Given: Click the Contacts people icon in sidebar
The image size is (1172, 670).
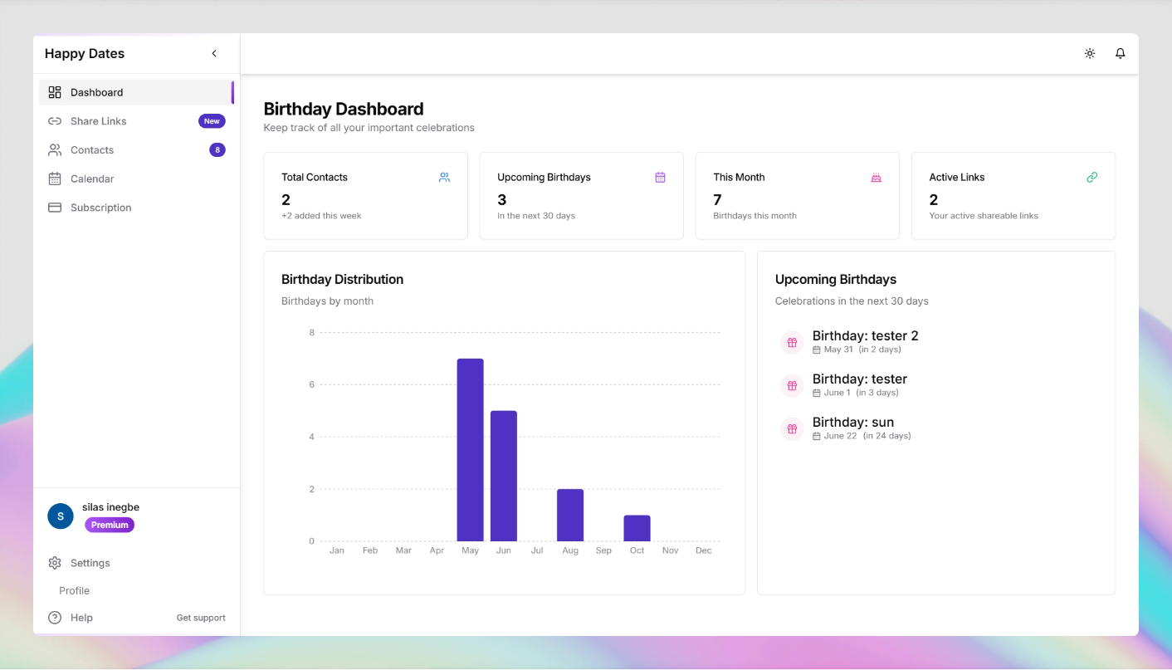Looking at the screenshot, I should (55, 150).
